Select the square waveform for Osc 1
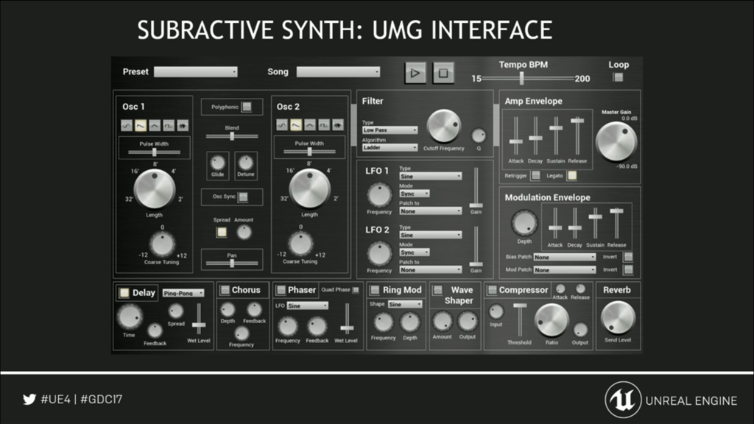754x424 pixels. [169, 125]
